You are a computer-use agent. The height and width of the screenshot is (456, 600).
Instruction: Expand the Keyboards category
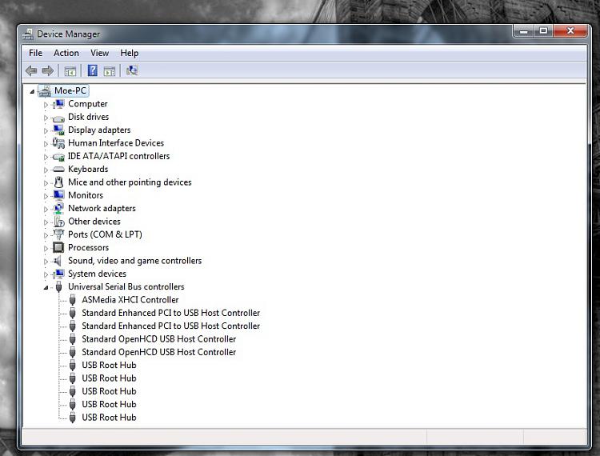(x=46, y=170)
